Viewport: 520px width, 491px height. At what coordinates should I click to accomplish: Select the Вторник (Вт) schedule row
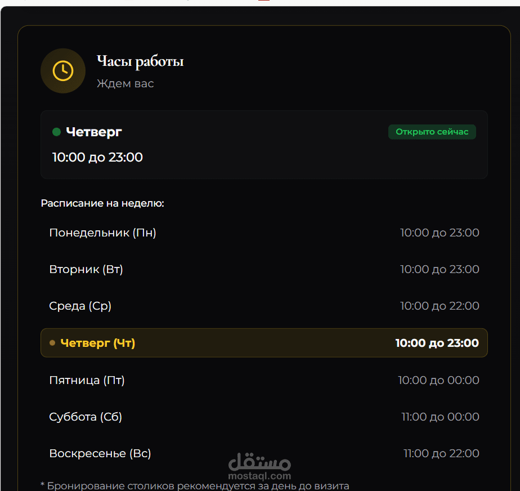[264, 269]
